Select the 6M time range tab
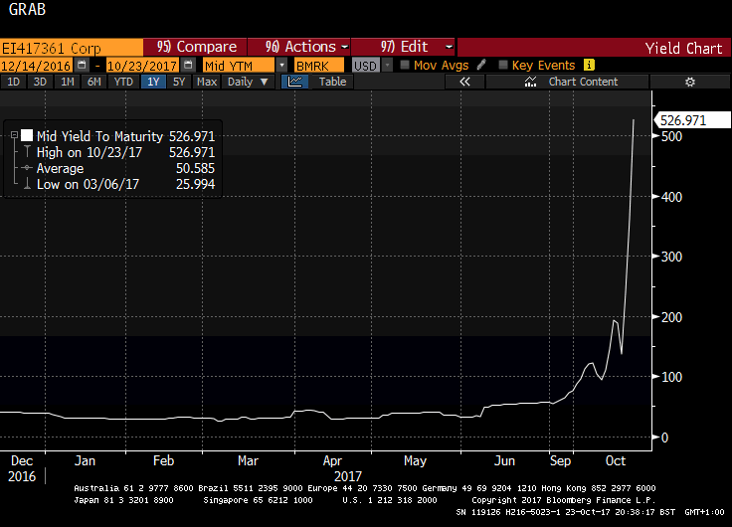Image resolution: width=732 pixels, height=527 pixels. click(x=93, y=82)
